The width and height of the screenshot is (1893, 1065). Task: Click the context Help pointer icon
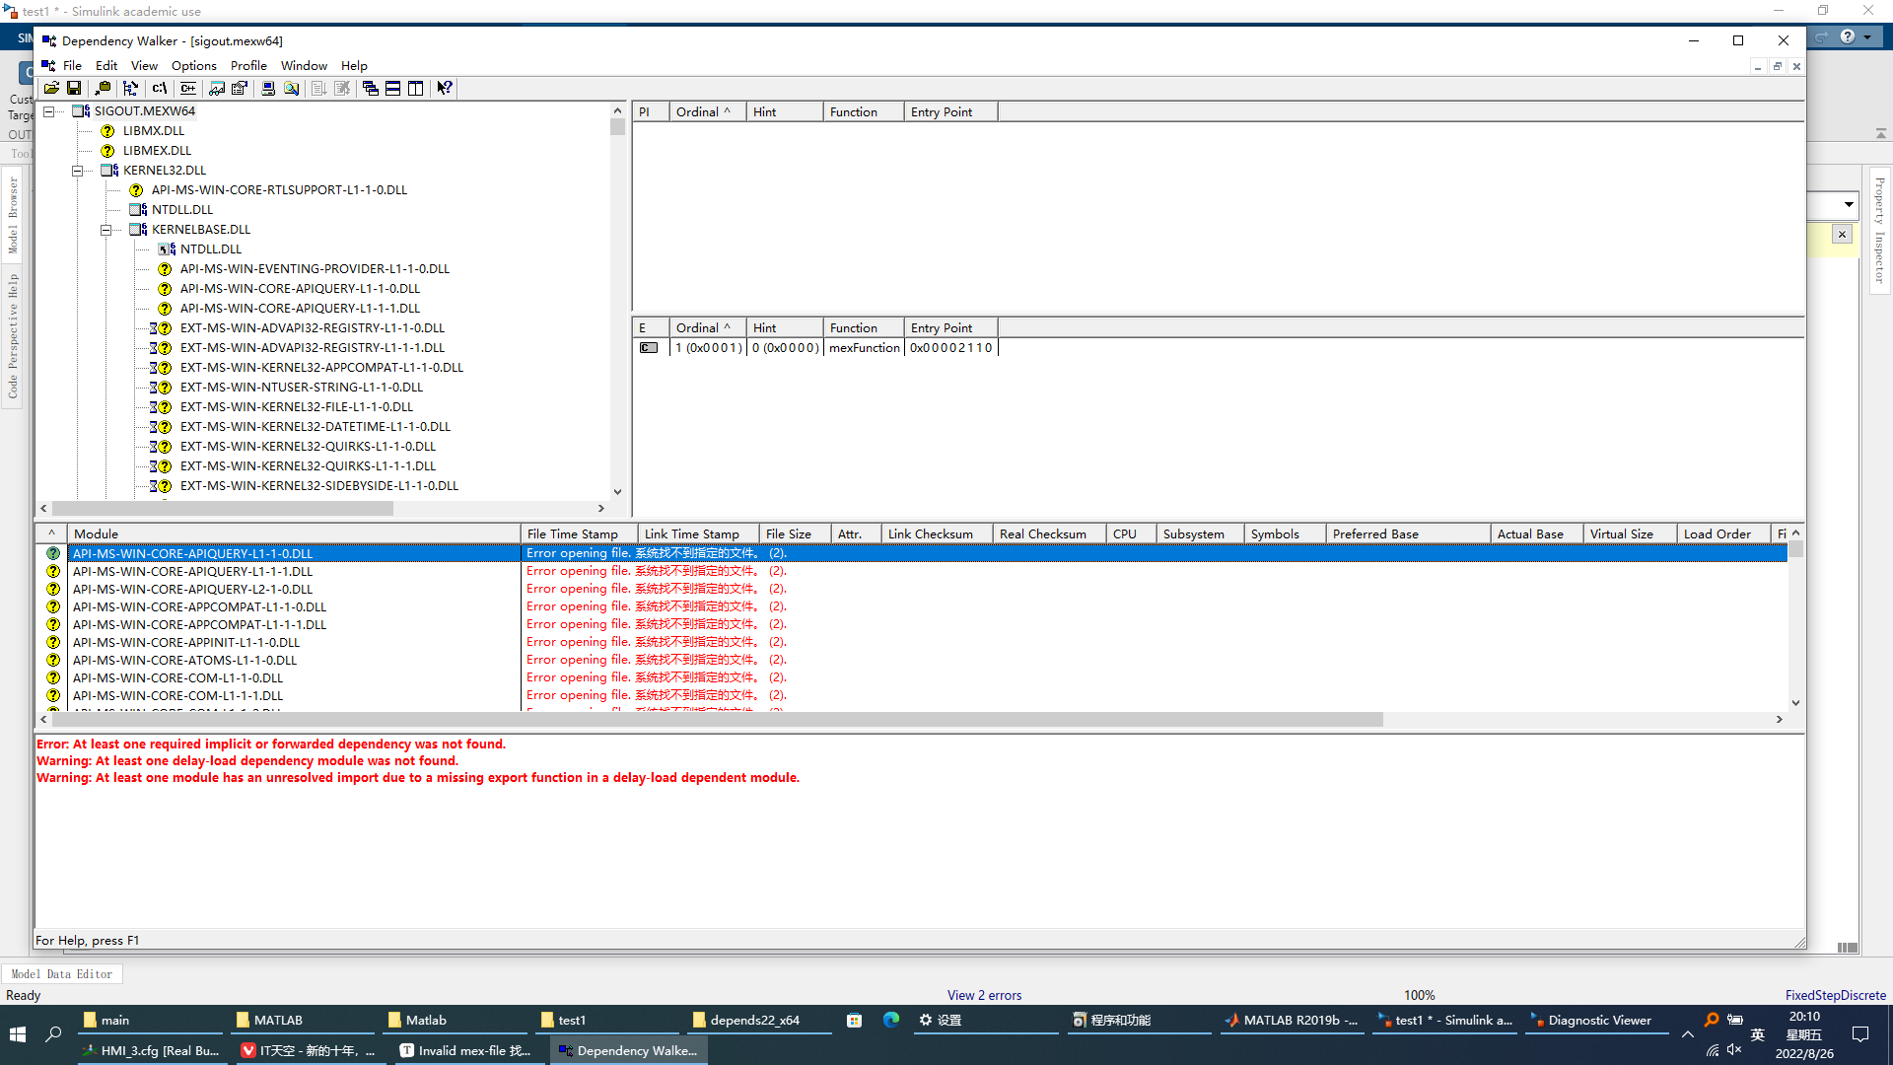(445, 89)
